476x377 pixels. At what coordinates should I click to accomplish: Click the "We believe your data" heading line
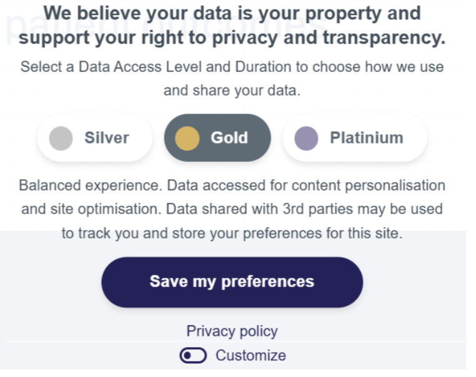click(232, 13)
